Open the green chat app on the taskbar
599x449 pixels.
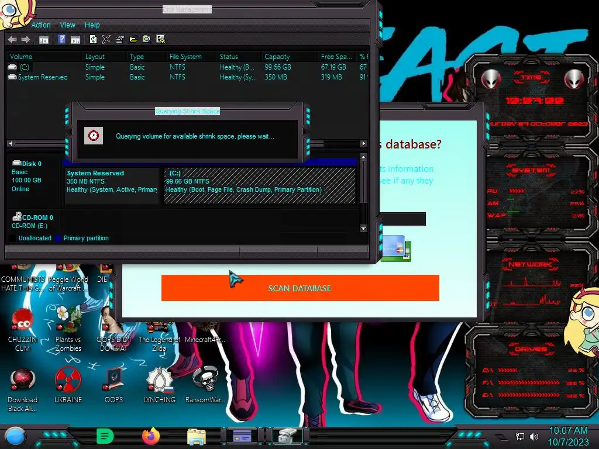(x=105, y=436)
